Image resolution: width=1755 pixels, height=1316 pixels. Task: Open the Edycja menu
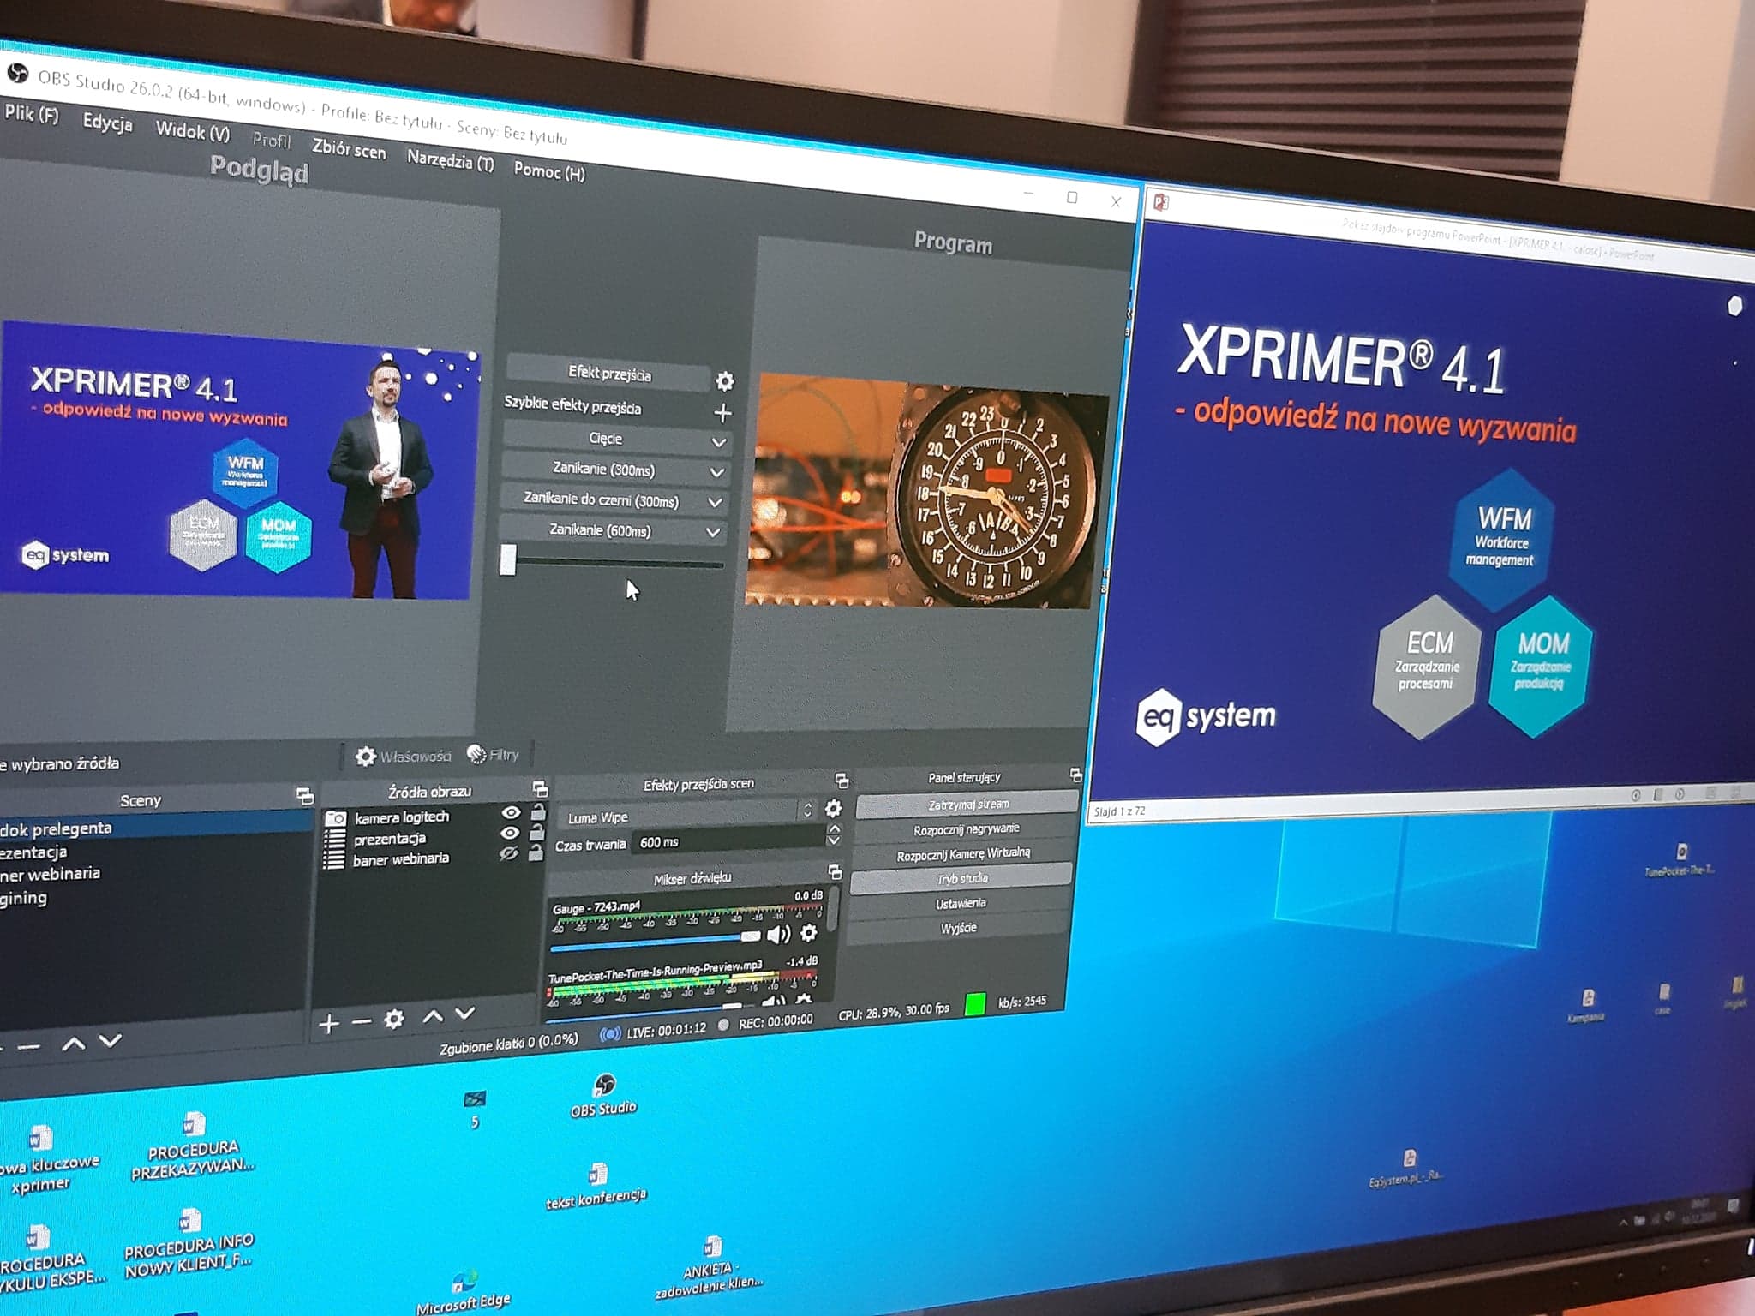pos(107,122)
